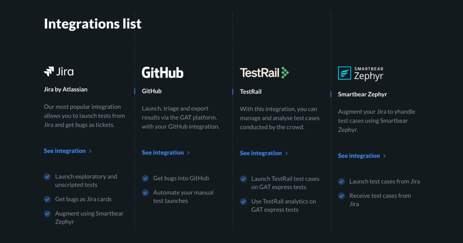Click the Zephyr wordmark beside the feather

[x=369, y=76]
